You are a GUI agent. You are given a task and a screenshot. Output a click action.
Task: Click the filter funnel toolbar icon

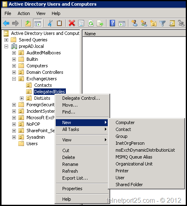pos(163,24)
